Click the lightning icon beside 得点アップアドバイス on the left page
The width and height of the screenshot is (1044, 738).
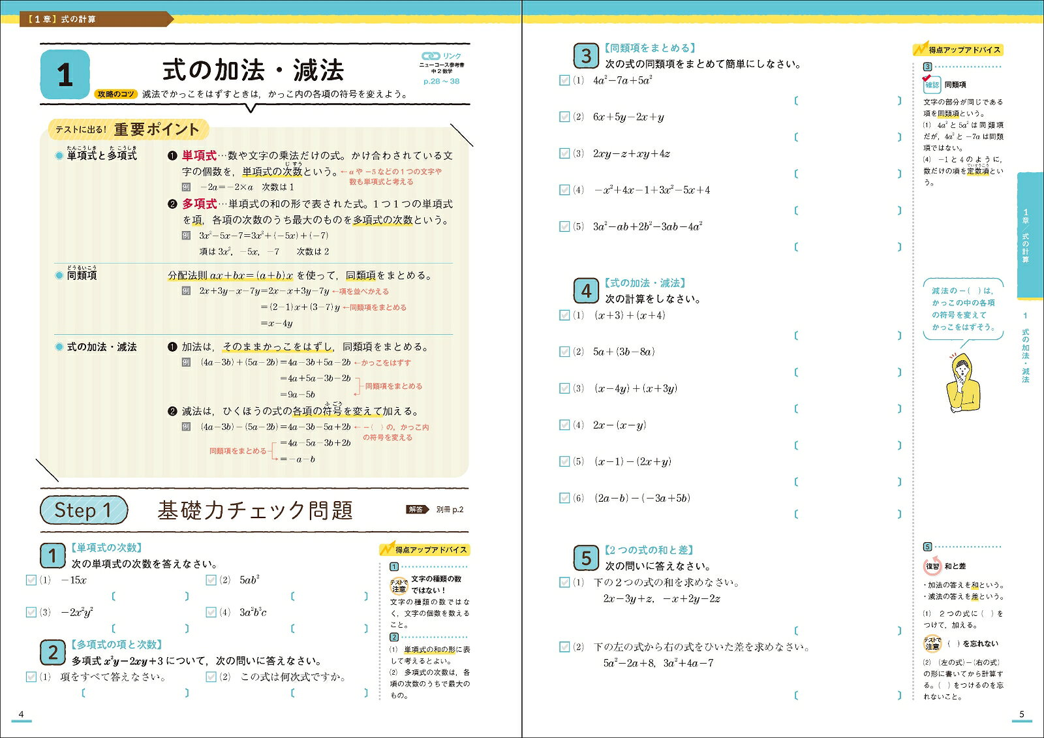click(388, 548)
